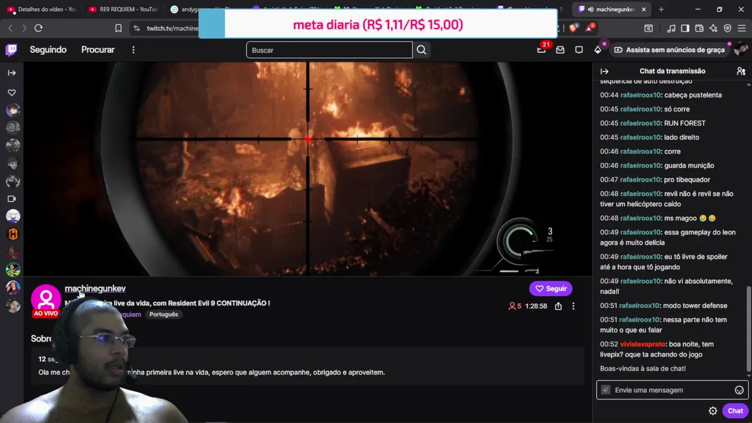
Task: Click the machinegunkev channel name
Action: click(x=95, y=288)
